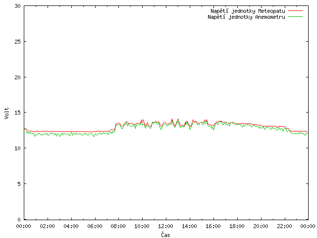The height and width of the screenshot is (238, 317).
Task: Click the x-axis time label '04:00'
Action: point(71,226)
